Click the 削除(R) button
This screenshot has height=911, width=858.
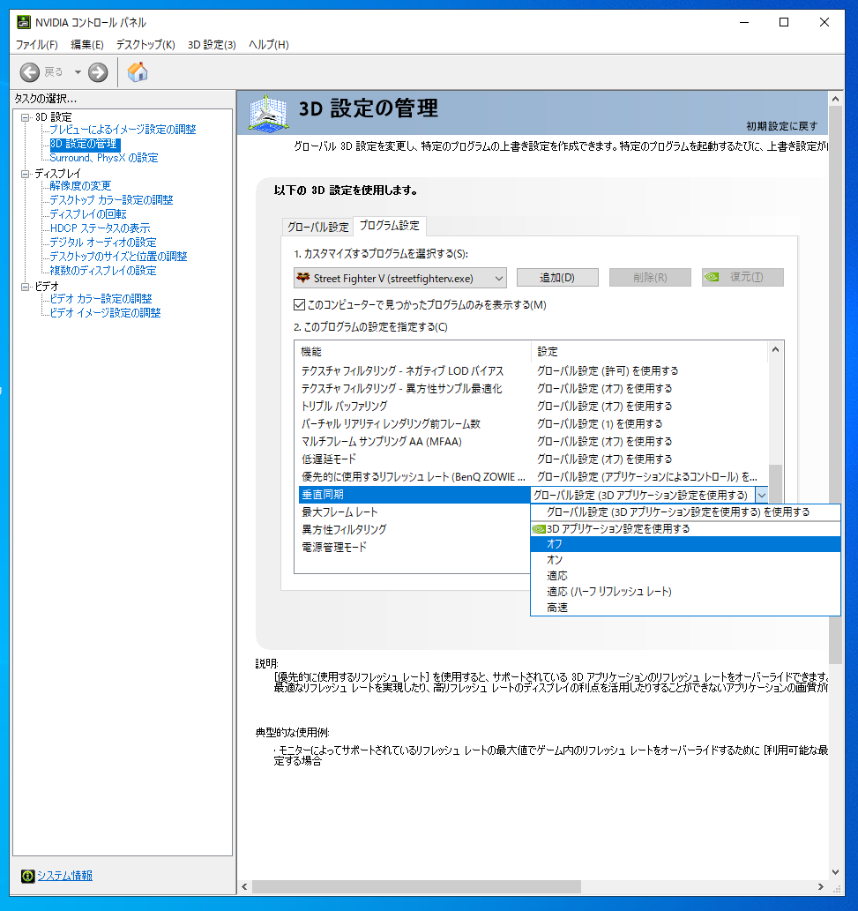click(650, 278)
